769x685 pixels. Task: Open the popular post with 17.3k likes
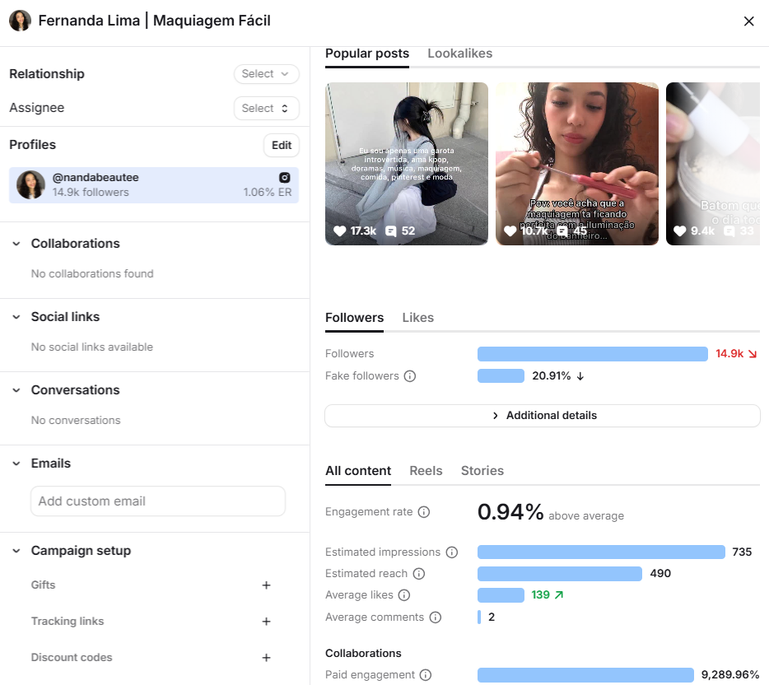point(407,164)
